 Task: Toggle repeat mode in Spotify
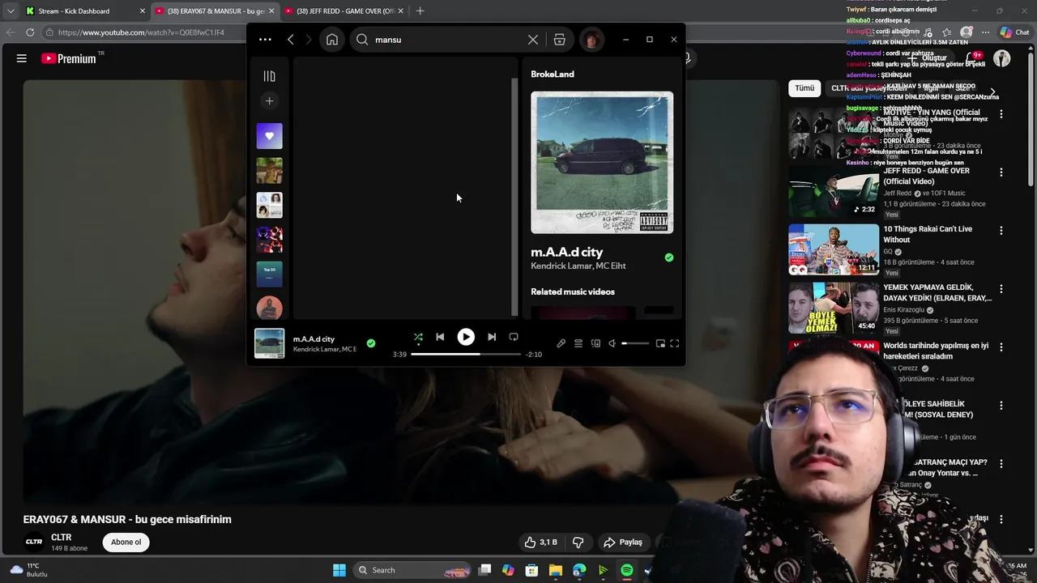pos(514,337)
